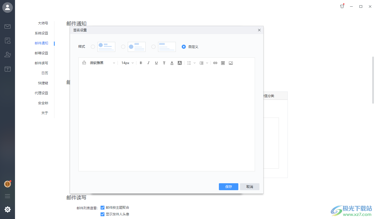Open the 邮箱设置 settings section
375x219 pixels.
coord(41,53)
